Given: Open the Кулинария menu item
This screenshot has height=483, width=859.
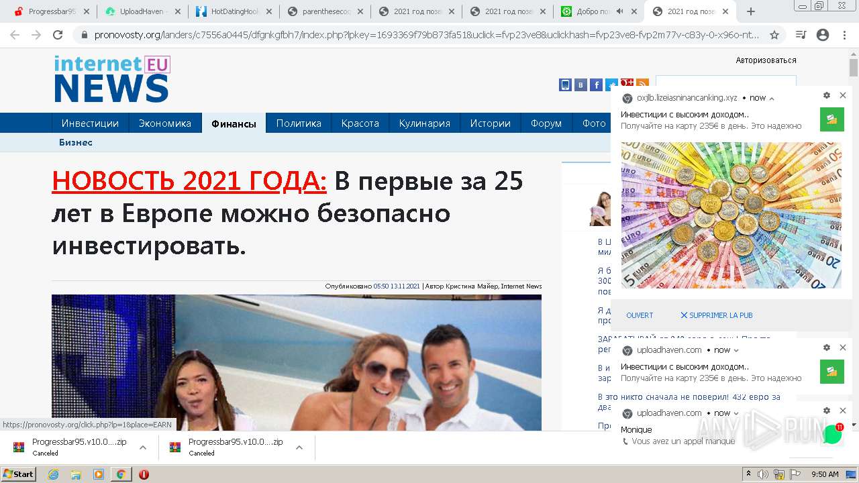Looking at the screenshot, I should (424, 123).
